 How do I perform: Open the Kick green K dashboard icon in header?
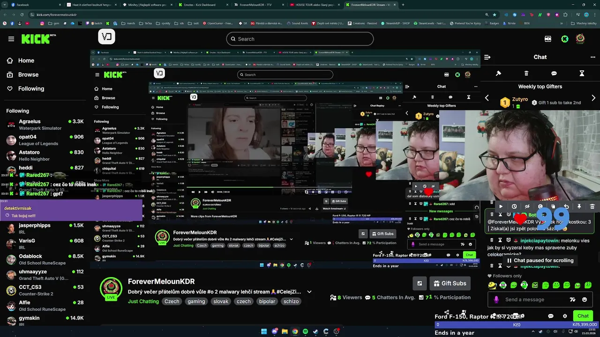tap(565, 39)
